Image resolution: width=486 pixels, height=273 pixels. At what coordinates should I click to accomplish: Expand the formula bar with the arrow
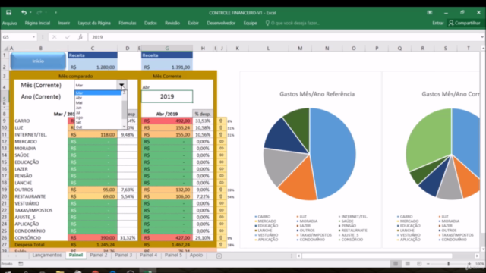tap(482, 37)
